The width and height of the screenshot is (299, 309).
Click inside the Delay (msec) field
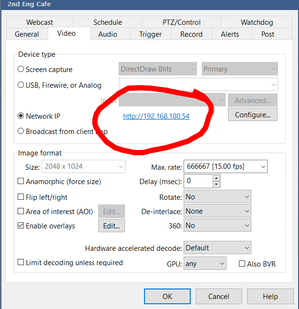click(x=197, y=181)
